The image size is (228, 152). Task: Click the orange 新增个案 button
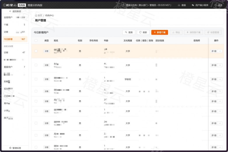159,32
